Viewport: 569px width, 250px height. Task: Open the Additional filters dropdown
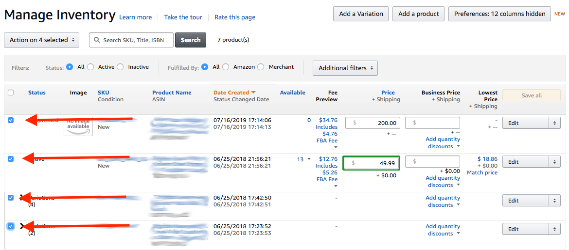345,68
